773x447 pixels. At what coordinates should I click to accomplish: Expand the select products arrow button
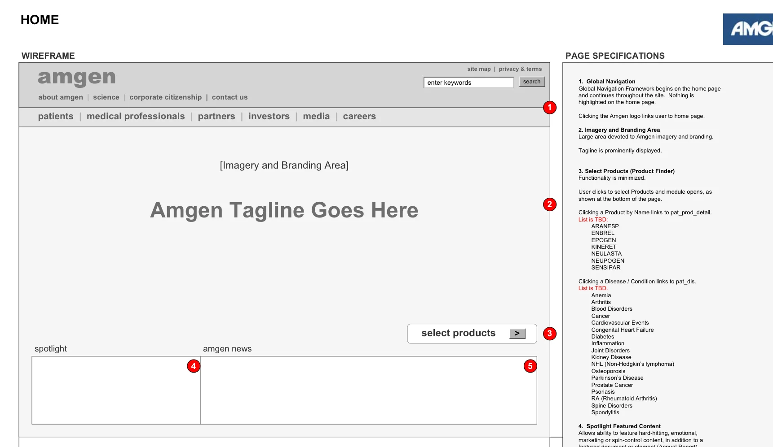[517, 334]
